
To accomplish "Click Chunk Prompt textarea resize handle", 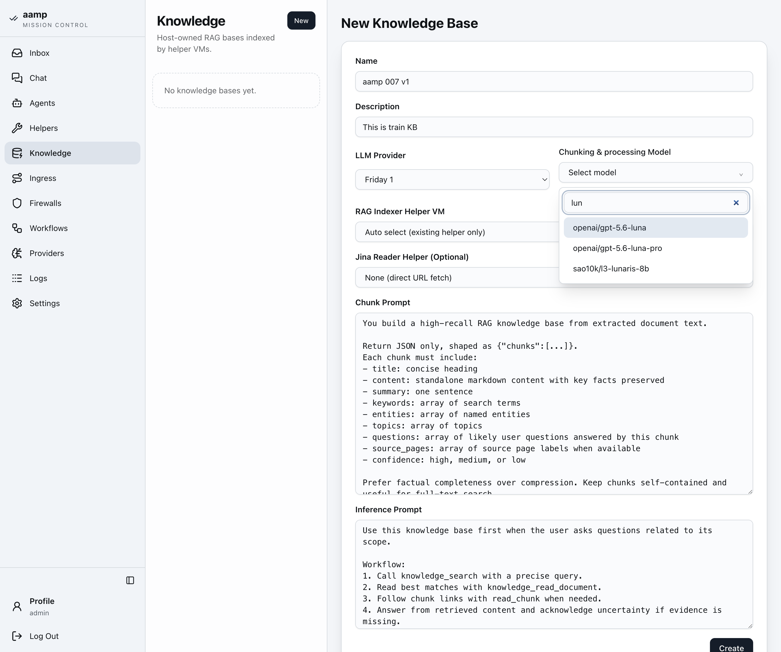I will [x=750, y=491].
